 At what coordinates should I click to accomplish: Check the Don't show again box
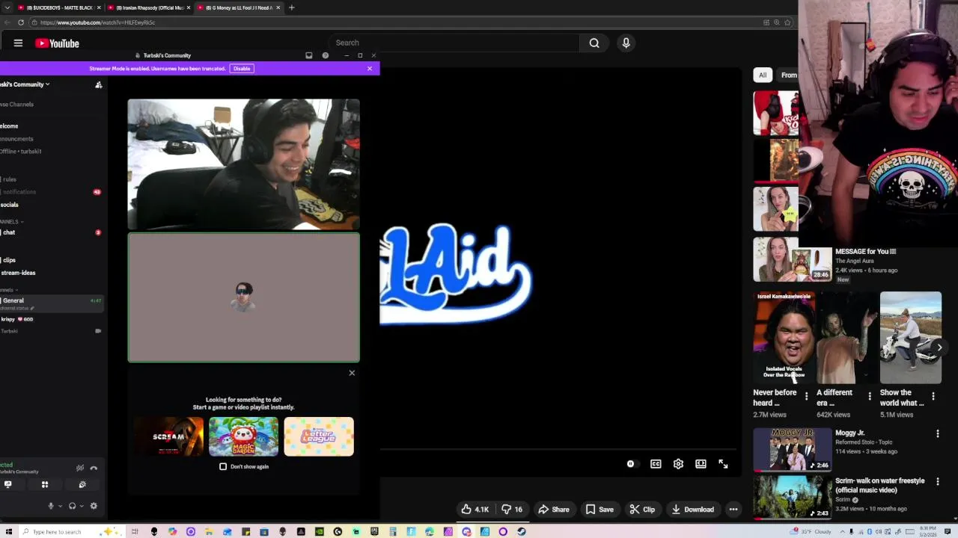click(223, 466)
